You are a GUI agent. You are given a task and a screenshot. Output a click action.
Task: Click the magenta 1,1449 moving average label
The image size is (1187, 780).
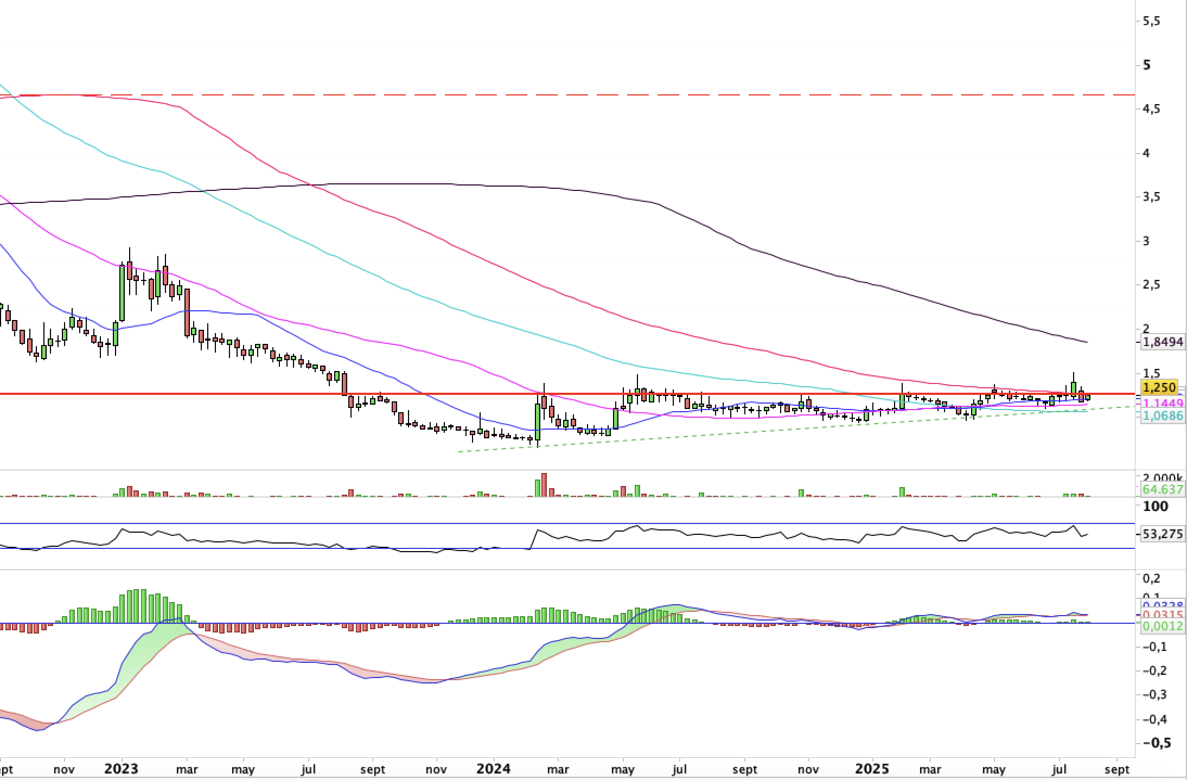click(x=1163, y=403)
